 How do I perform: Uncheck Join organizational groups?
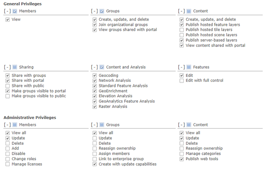click(x=95, y=25)
